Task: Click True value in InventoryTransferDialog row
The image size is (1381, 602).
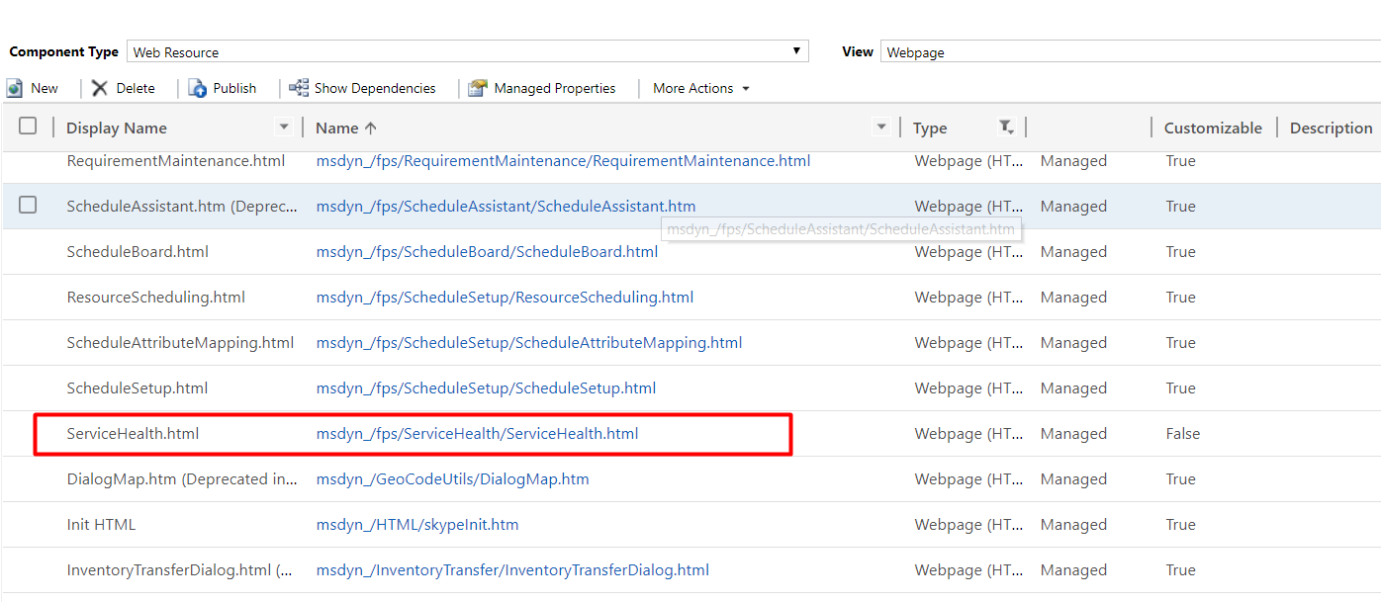Action: tap(1180, 569)
